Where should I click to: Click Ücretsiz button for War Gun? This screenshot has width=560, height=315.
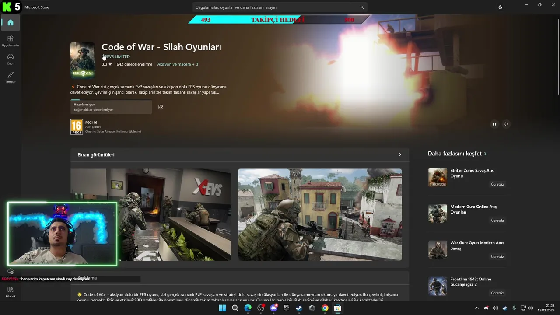pos(497,257)
